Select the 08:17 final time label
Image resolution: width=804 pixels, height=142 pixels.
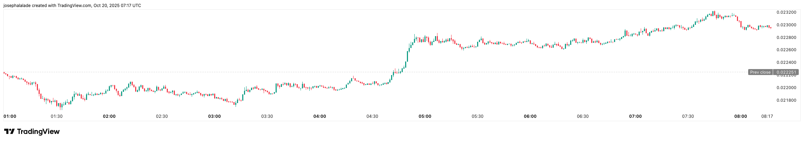click(767, 116)
